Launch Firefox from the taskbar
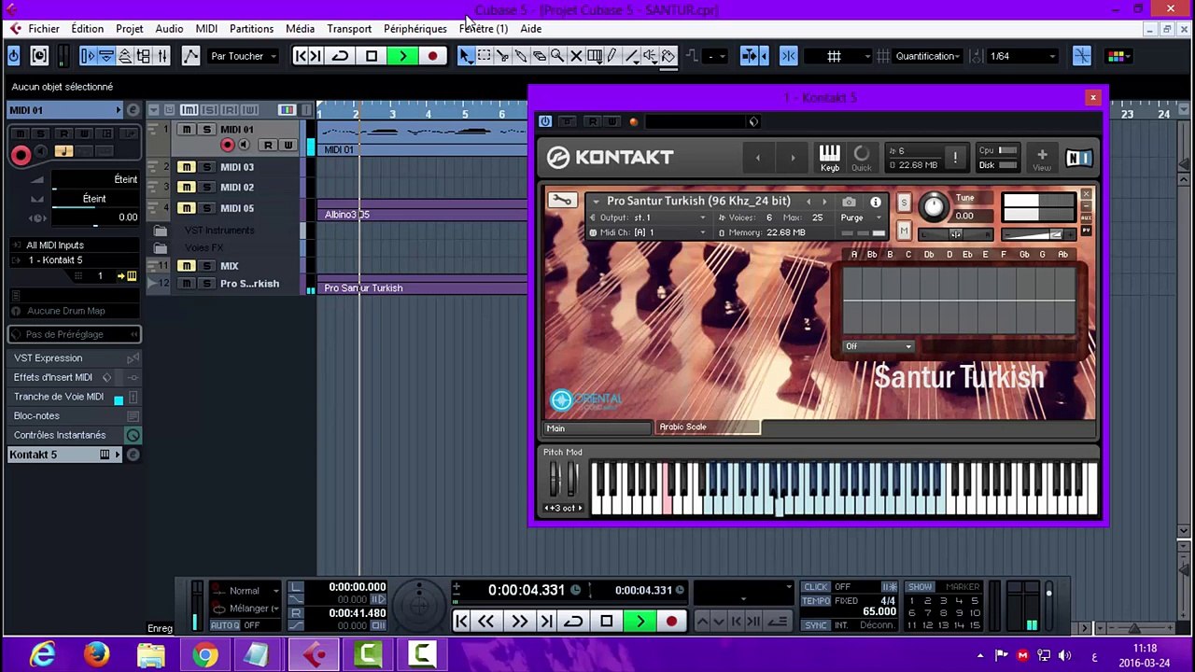Image resolution: width=1195 pixels, height=672 pixels. (x=96, y=654)
